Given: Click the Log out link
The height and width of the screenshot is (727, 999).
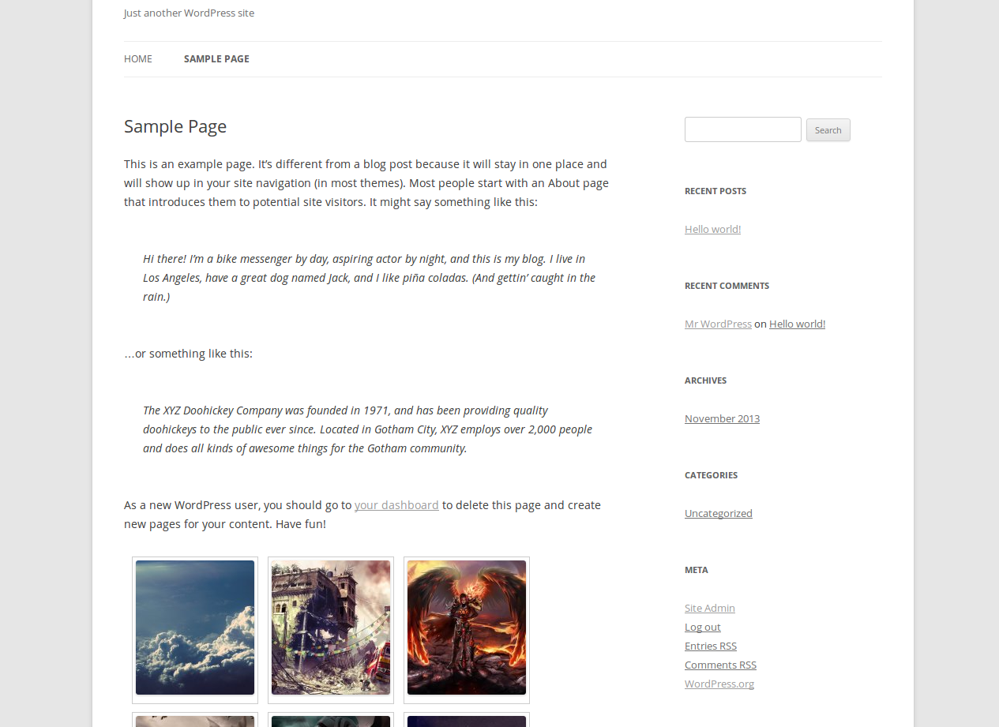Looking at the screenshot, I should tap(702, 627).
